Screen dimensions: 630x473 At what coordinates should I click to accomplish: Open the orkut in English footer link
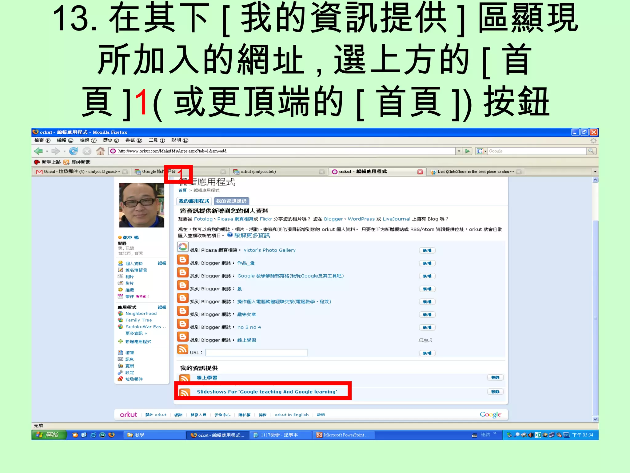(x=292, y=415)
